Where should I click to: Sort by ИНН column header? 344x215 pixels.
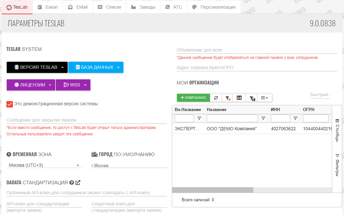[275, 109]
